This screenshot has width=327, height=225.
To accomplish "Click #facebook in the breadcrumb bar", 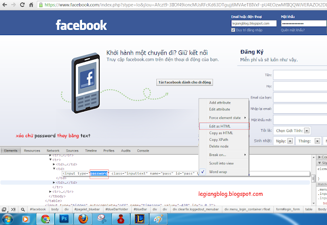I will click(38, 209).
